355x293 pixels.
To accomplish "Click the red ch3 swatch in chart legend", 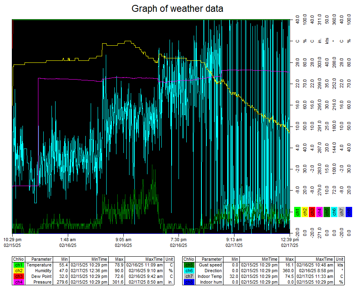I will (x=312, y=212).
